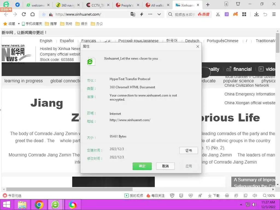The height and width of the screenshot is (210, 280).
Task: Click the Deutsch language link
Action: point(192,41)
